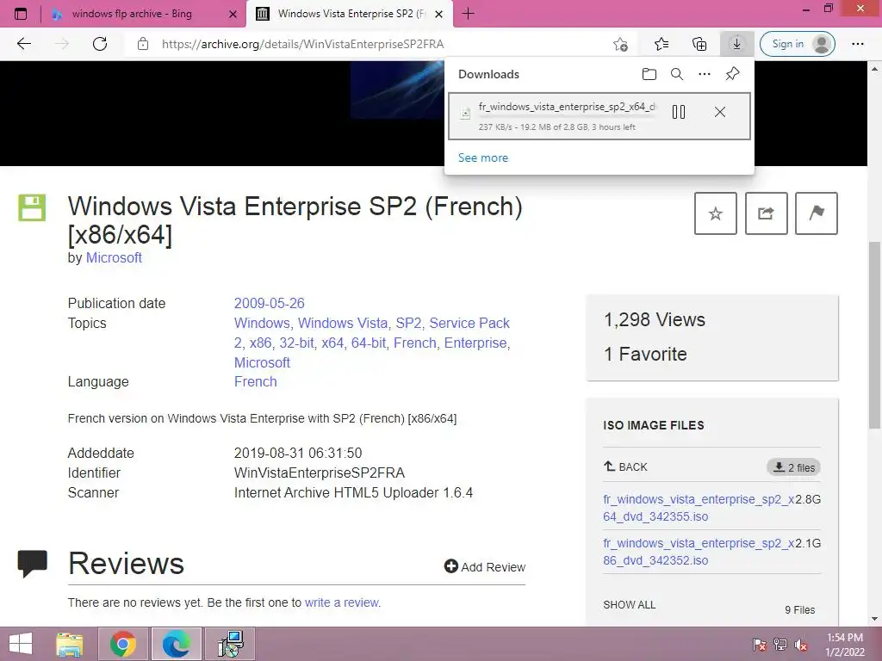Screen dimensions: 882x661
Task: Open the x64 topic link
Action: coord(332,343)
